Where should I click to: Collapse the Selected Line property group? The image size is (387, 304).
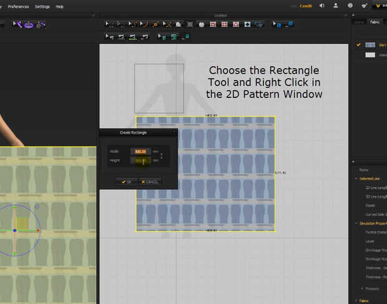[356, 179]
